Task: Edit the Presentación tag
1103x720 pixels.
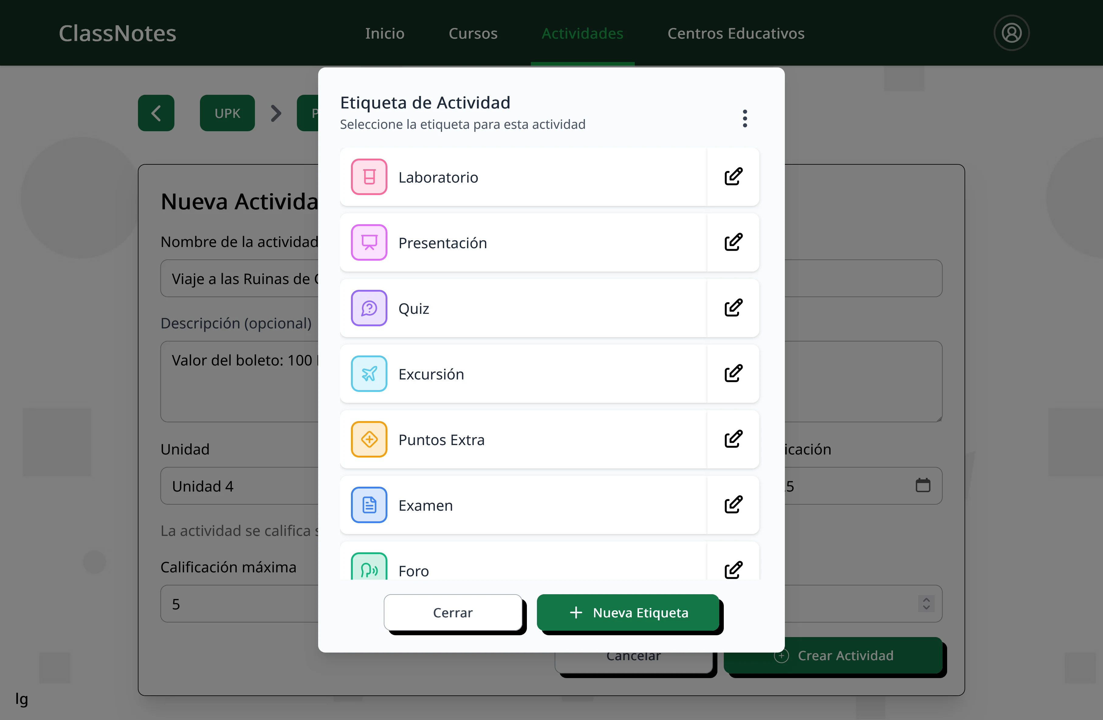Action: 733,242
